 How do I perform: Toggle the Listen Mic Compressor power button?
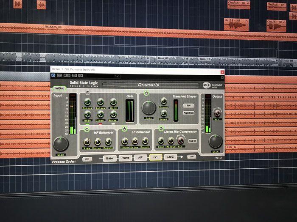pyautogui.click(x=161, y=129)
